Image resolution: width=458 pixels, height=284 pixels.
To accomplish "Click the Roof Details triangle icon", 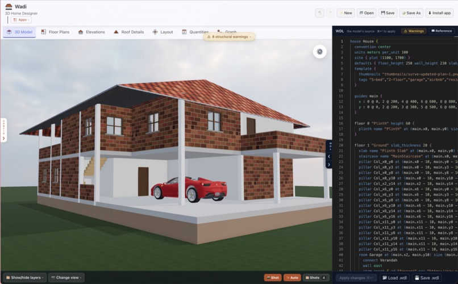I will point(116,32).
